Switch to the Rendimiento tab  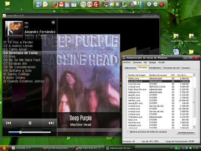(x=155, y=68)
